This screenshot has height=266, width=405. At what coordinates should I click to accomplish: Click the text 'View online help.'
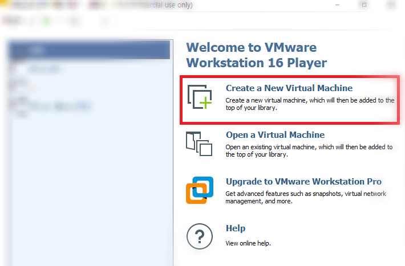(248, 243)
